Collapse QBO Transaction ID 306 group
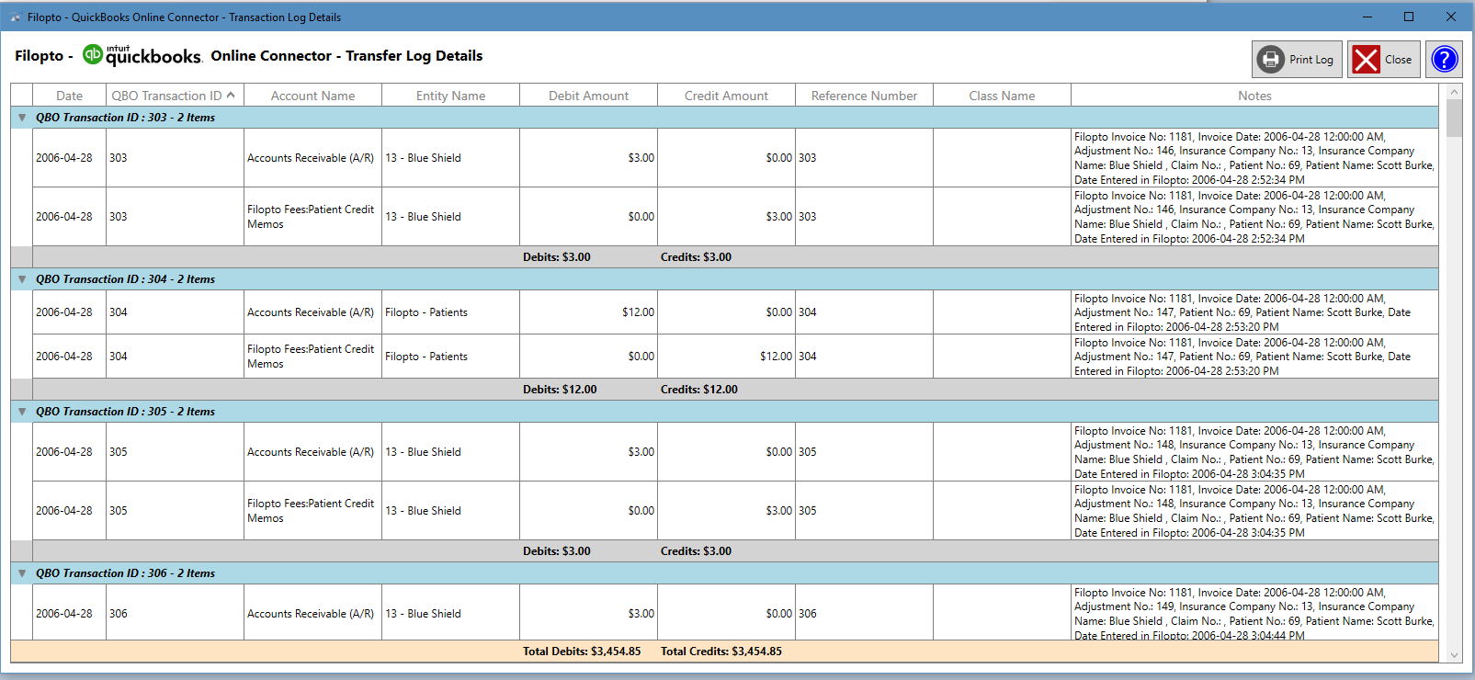Screen dimensions: 1475x680 (x=22, y=573)
